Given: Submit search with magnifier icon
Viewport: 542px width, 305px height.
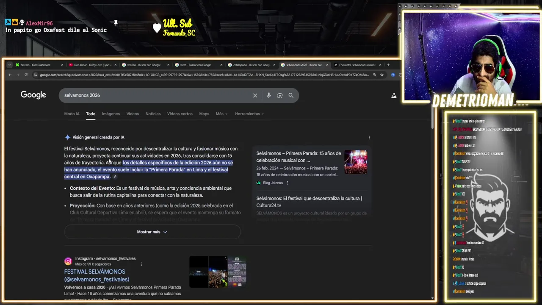Looking at the screenshot, I should tap(291, 95).
